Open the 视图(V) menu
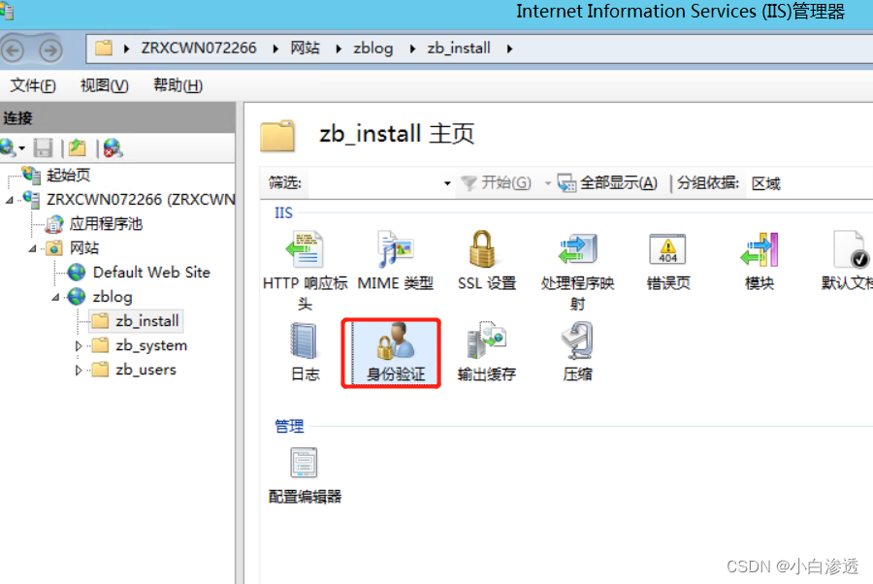The width and height of the screenshot is (873, 584). 104,85
